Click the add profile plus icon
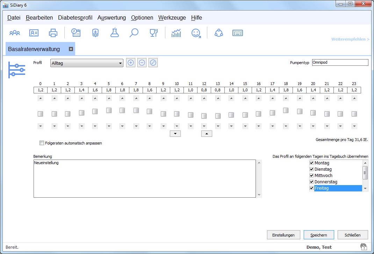Image resolution: width=374 pixels, height=254 pixels. tap(131, 63)
